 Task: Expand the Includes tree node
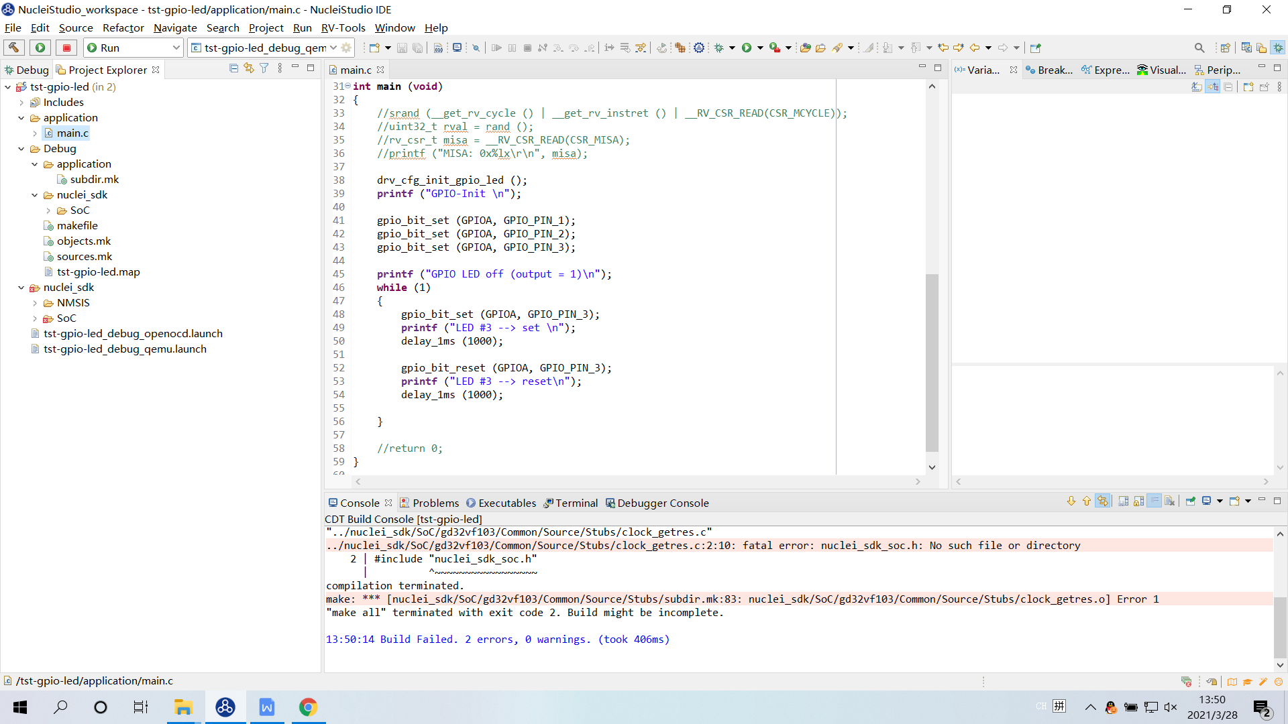coord(21,103)
